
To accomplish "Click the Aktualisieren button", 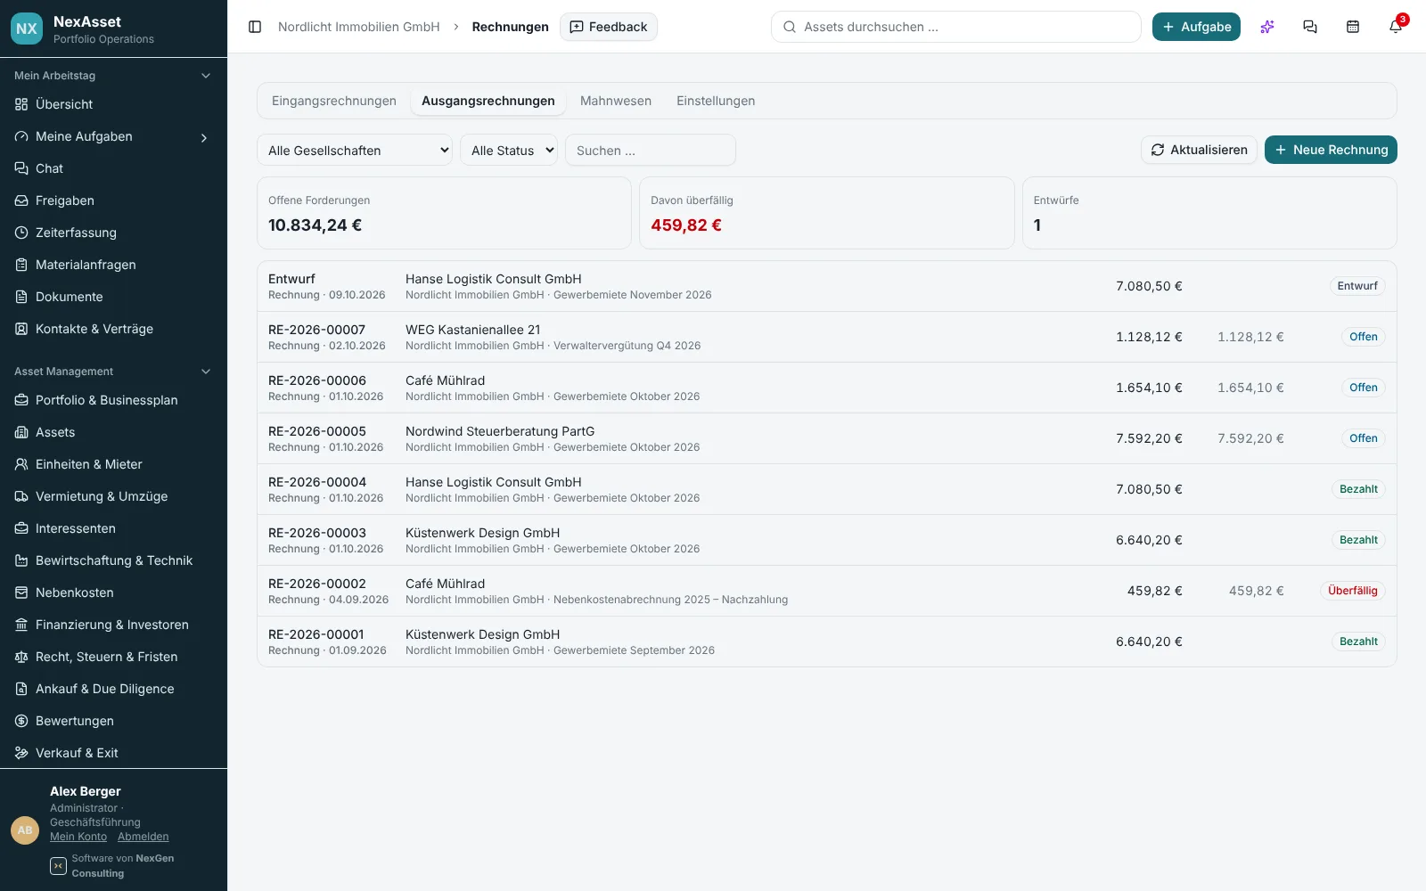I will [1199, 150].
